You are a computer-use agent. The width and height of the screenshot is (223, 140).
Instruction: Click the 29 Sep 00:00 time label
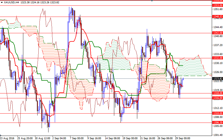coord(182,138)
